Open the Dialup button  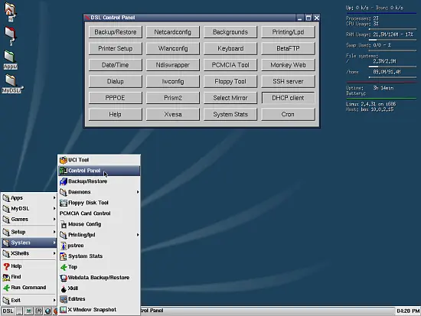[x=115, y=81]
